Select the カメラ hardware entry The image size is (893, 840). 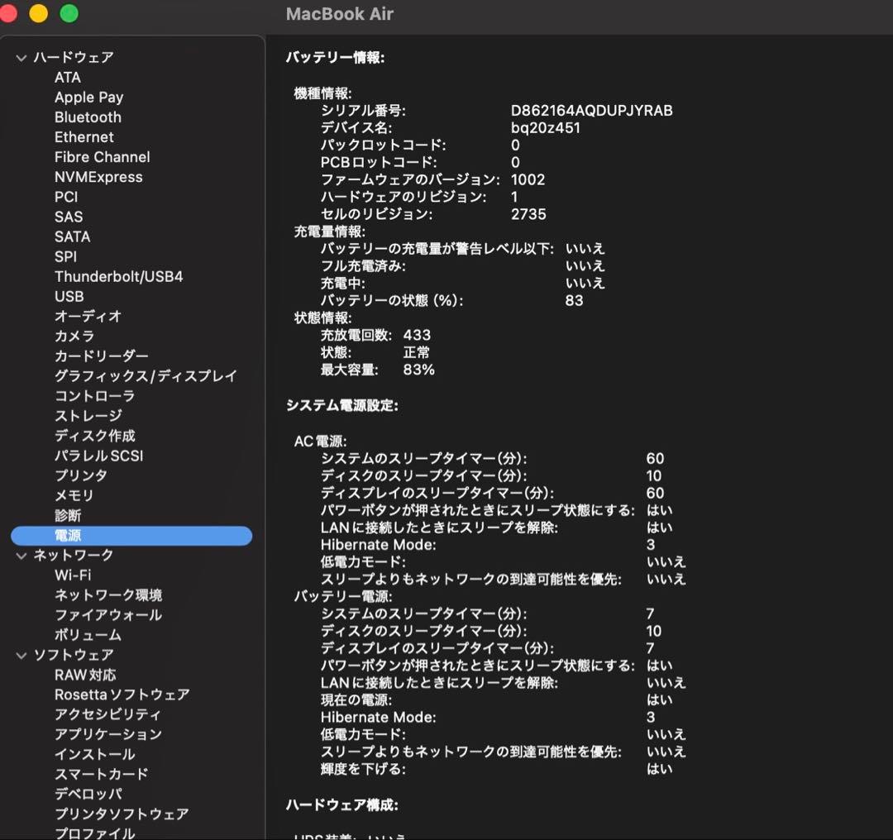(x=73, y=336)
